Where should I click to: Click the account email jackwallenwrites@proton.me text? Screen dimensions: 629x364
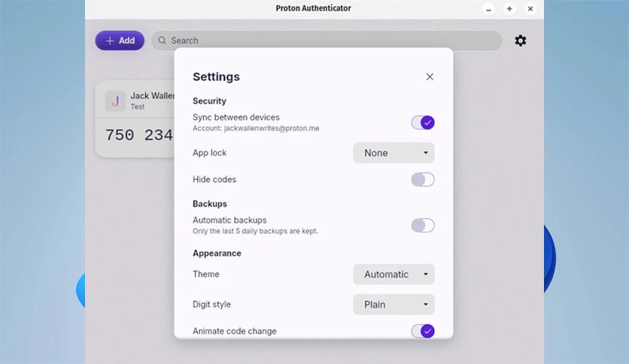click(x=272, y=129)
